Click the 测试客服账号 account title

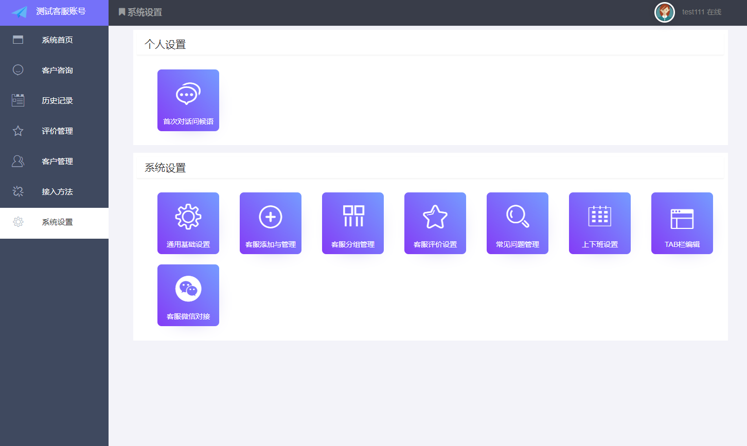pyautogui.click(x=61, y=11)
